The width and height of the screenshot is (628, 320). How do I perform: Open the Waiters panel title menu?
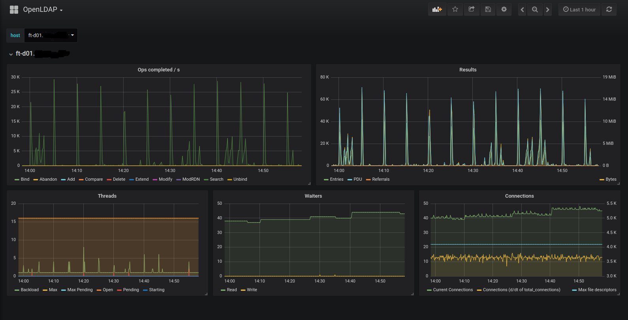click(x=313, y=196)
